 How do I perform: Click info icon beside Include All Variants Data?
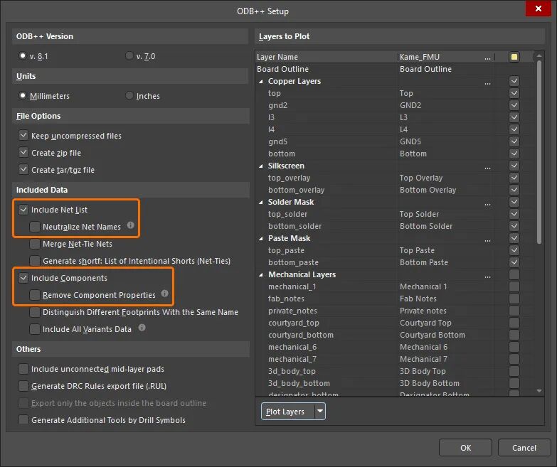pos(142,327)
